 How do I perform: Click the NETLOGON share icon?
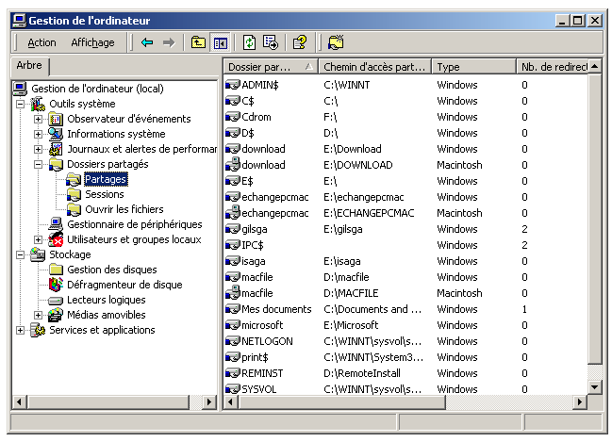click(233, 341)
